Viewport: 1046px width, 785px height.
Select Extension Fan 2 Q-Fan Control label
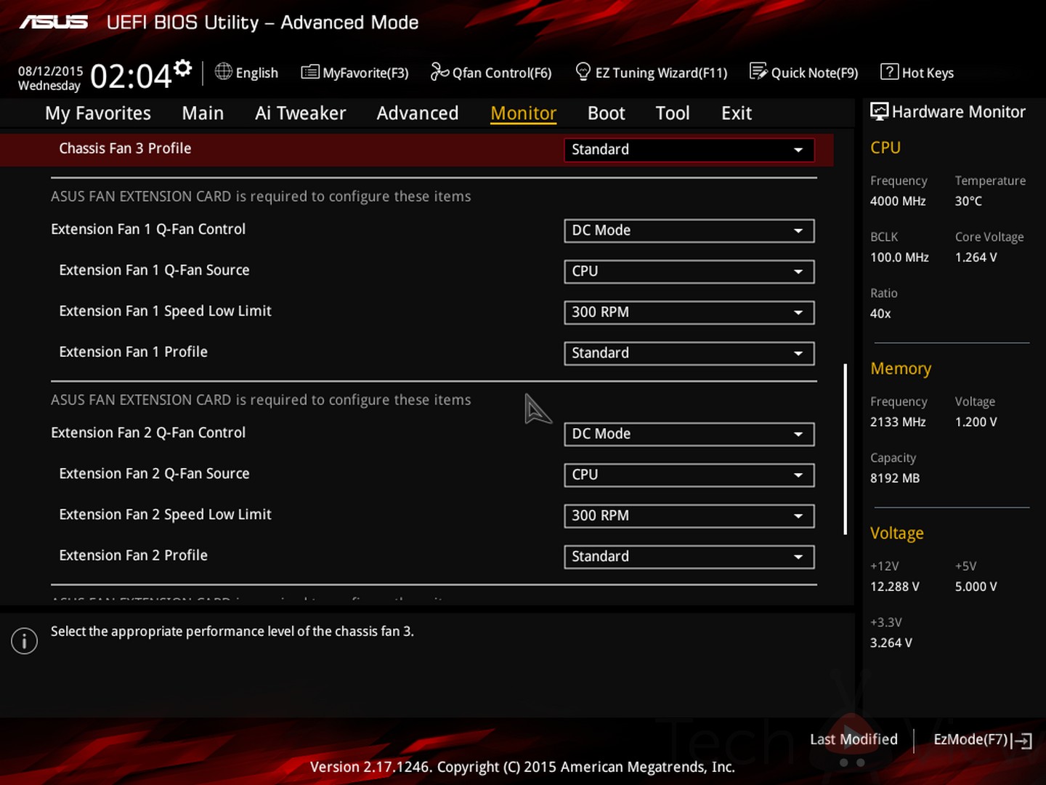(x=148, y=432)
